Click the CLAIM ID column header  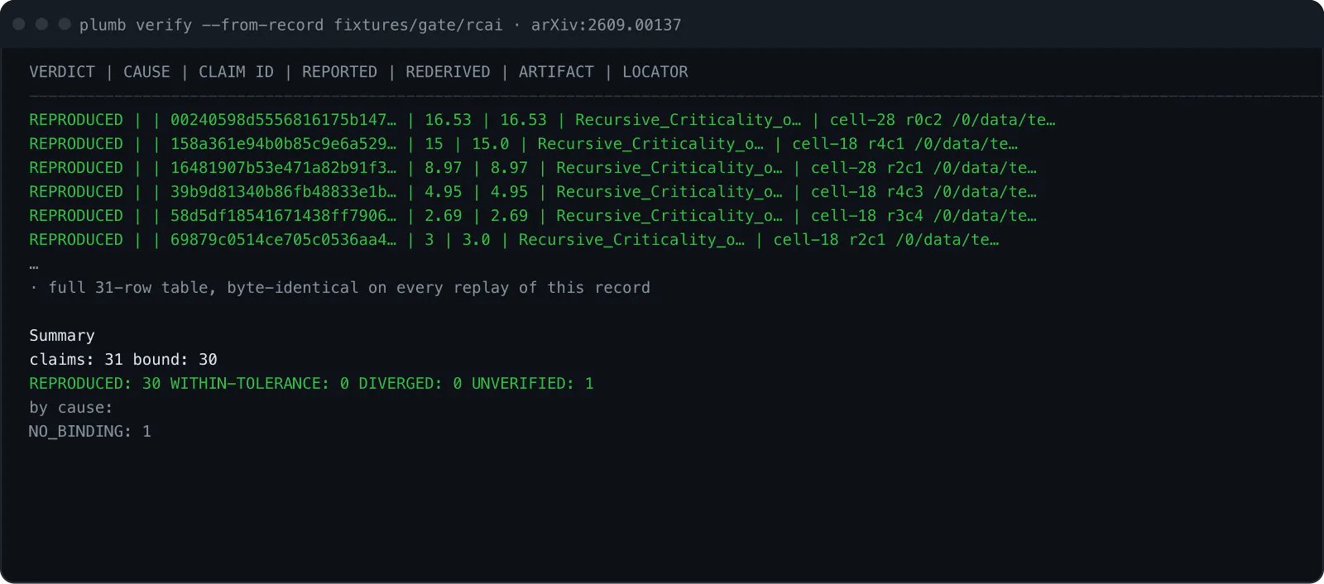click(x=236, y=72)
